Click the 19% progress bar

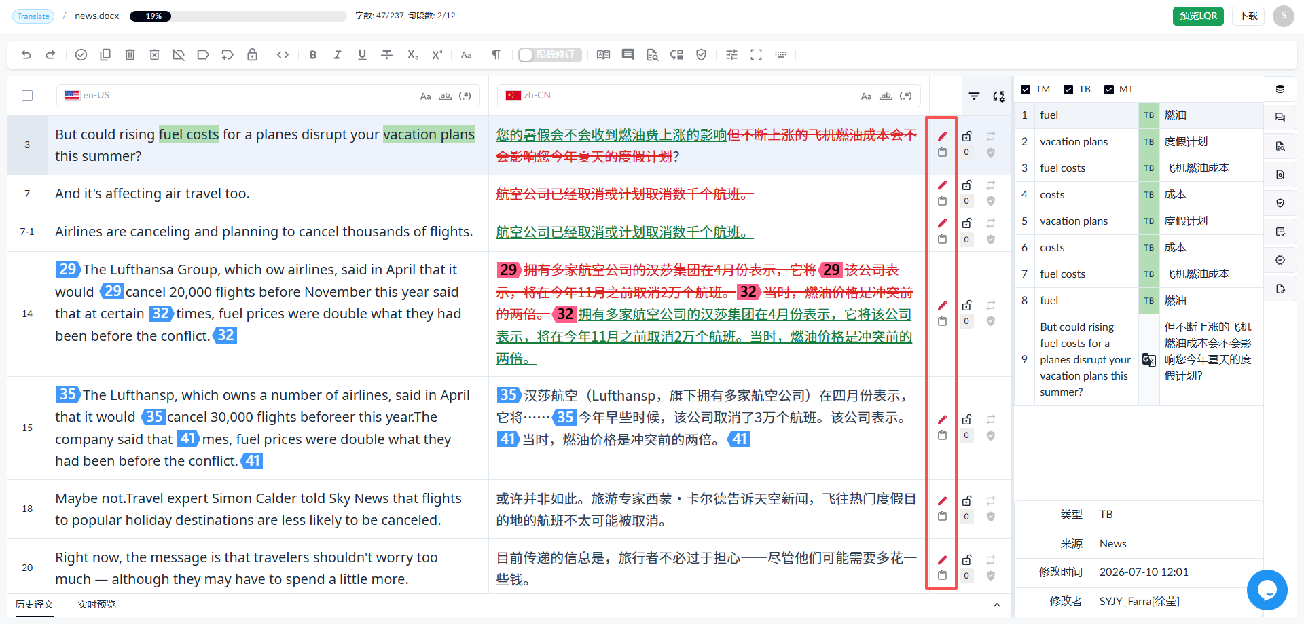[238, 16]
